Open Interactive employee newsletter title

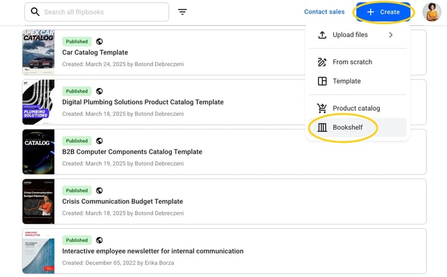click(153, 251)
